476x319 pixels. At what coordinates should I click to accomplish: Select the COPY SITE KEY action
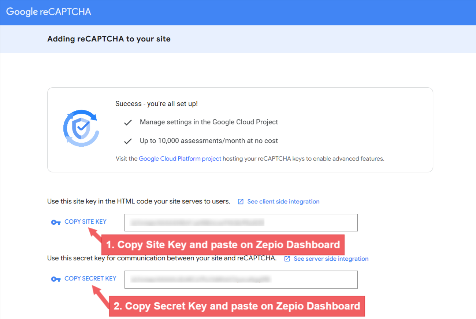85,221
